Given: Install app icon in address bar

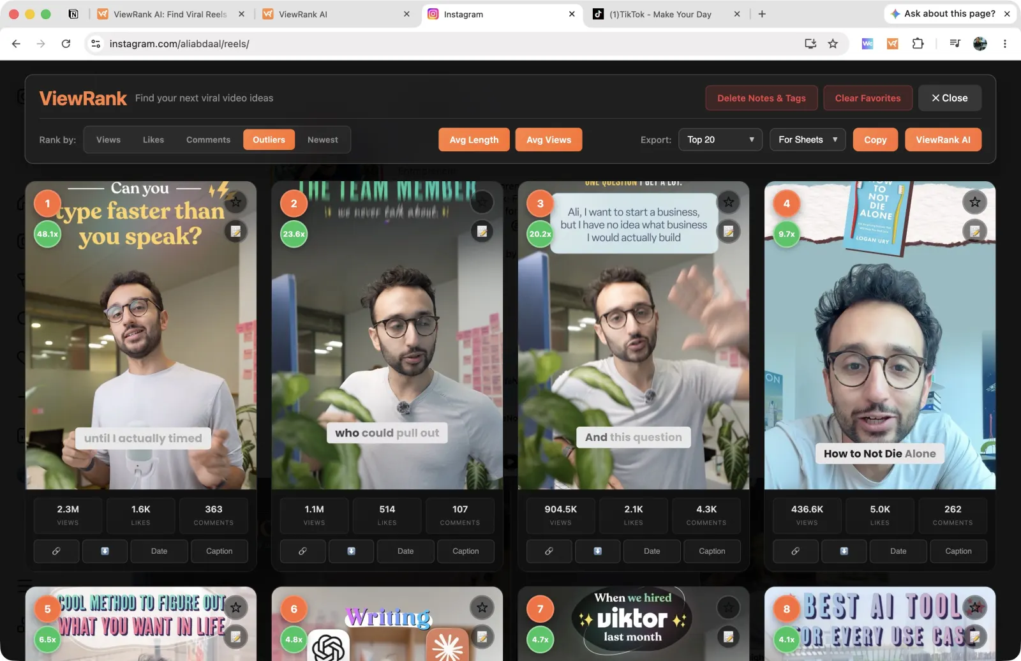Looking at the screenshot, I should [810, 43].
